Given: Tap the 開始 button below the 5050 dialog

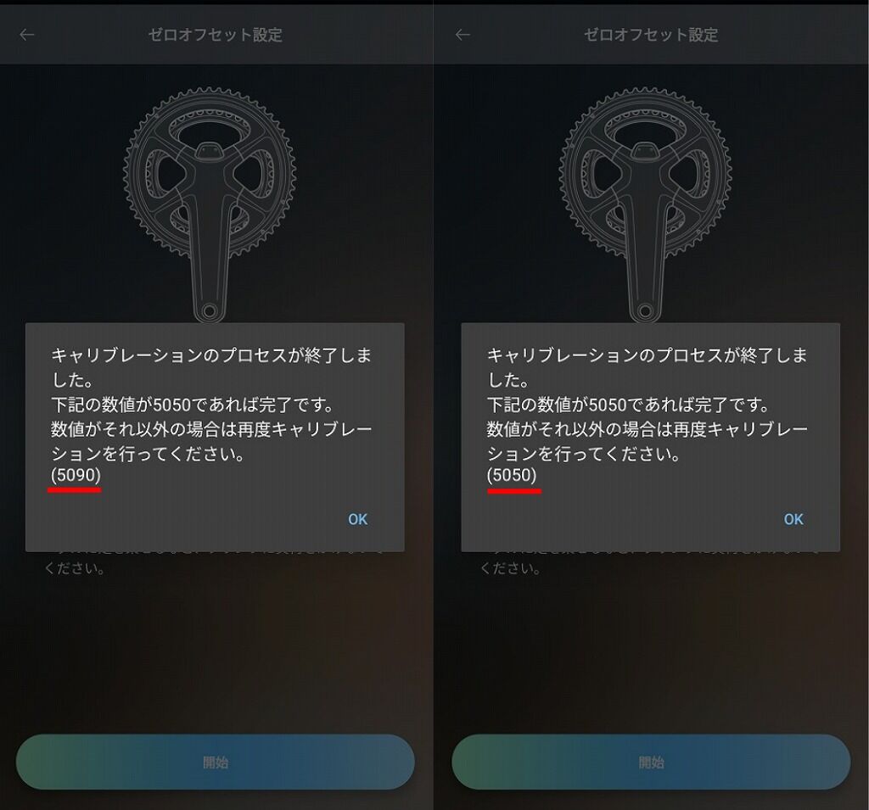Looking at the screenshot, I should (x=651, y=763).
